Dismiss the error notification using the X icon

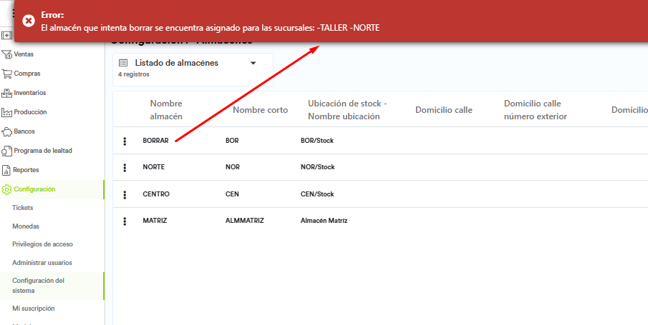[x=29, y=21]
